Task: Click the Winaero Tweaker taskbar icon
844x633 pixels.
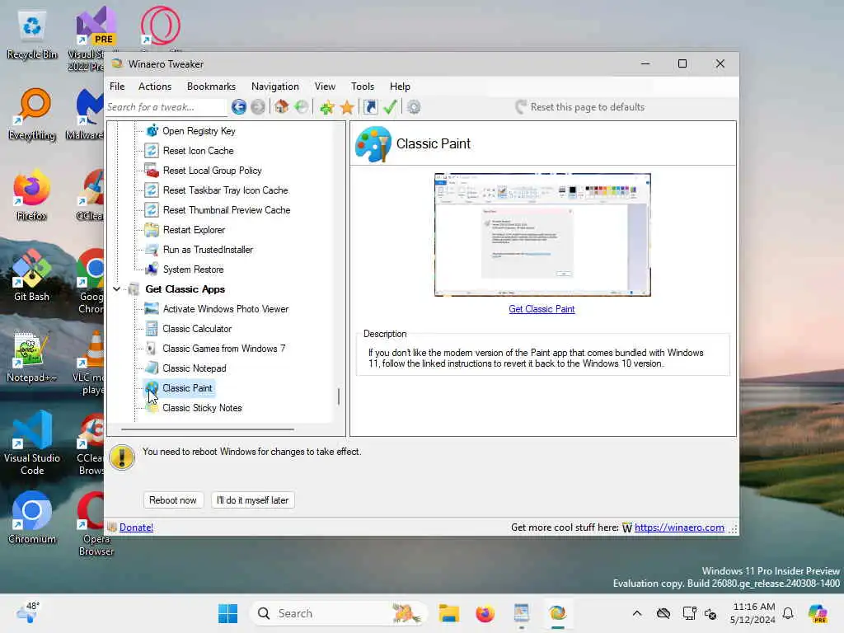Action: (558, 613)
